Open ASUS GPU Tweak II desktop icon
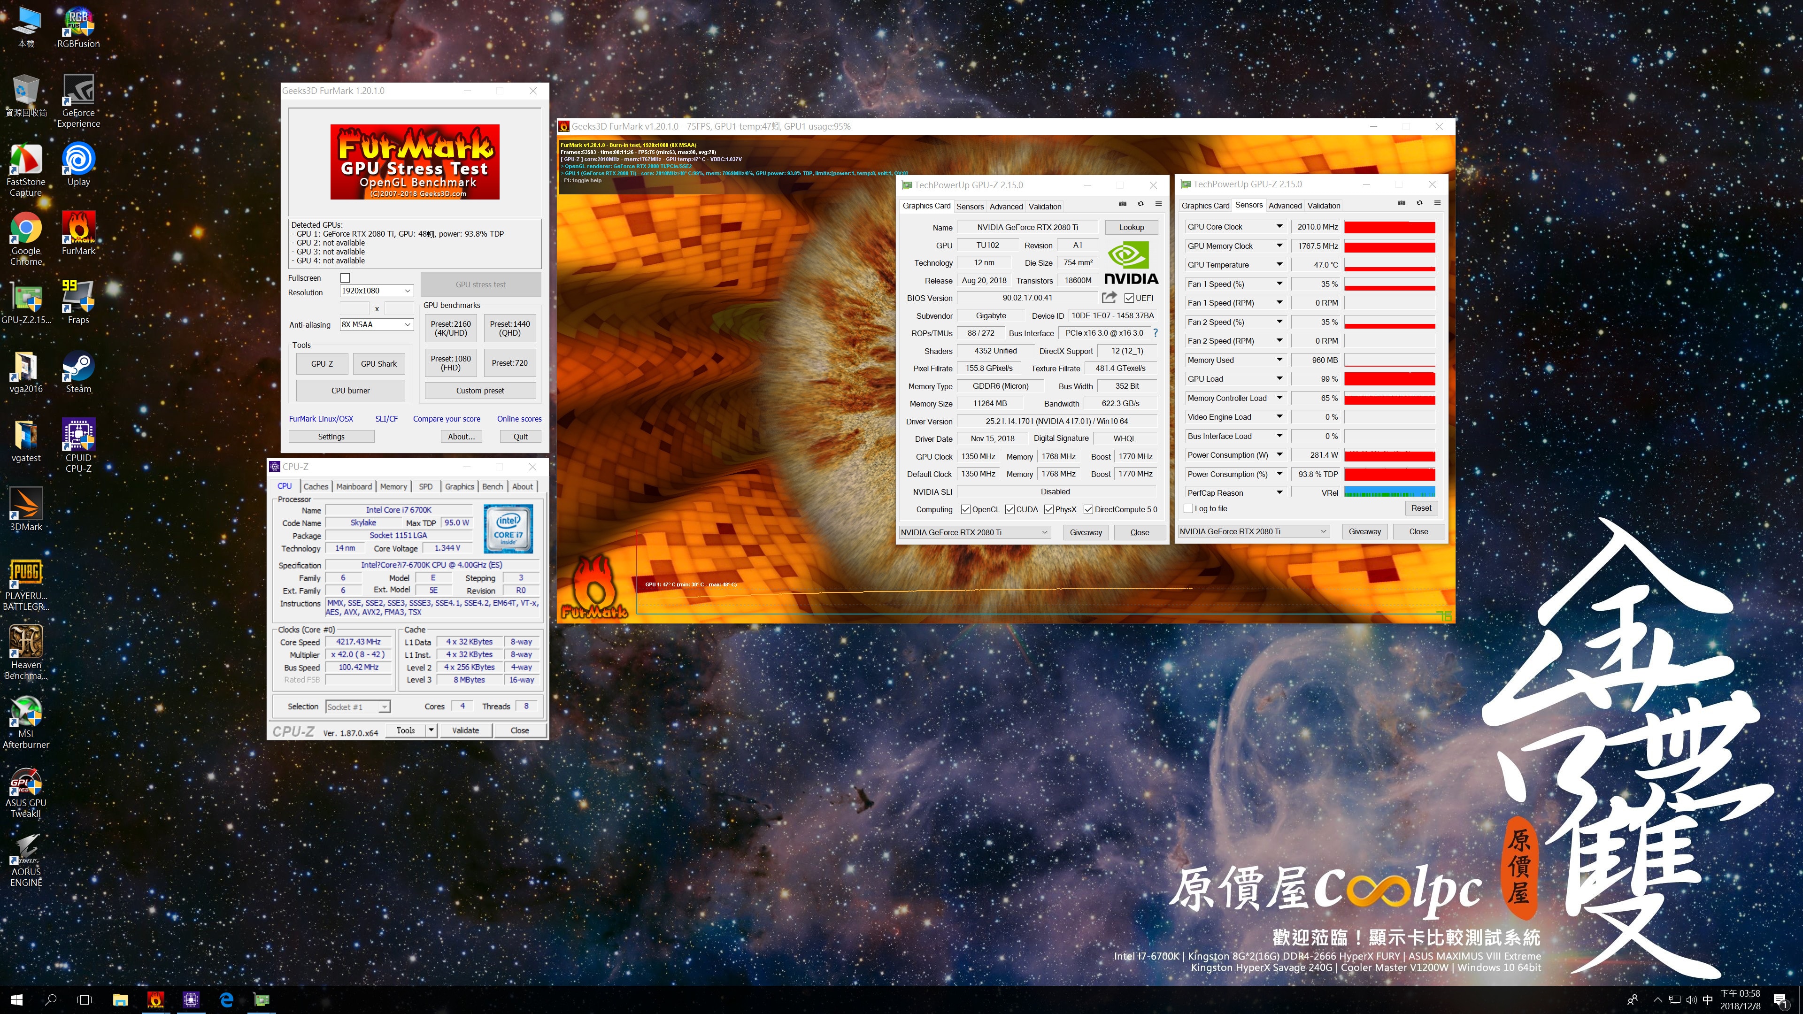The image size is (1803, 1014). [x=26, y=791]
